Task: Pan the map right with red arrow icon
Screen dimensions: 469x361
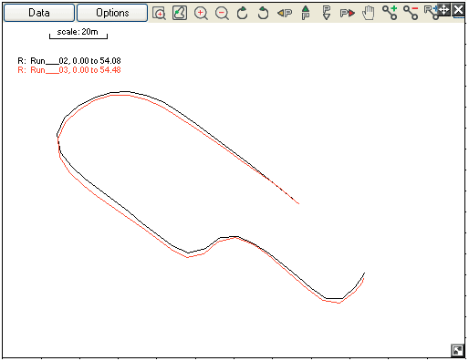Action: pyautogui.click(x=348, y=13)
